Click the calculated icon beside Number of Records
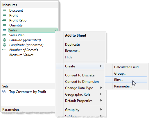The image size is (149, 120). [x=4, y=50]
